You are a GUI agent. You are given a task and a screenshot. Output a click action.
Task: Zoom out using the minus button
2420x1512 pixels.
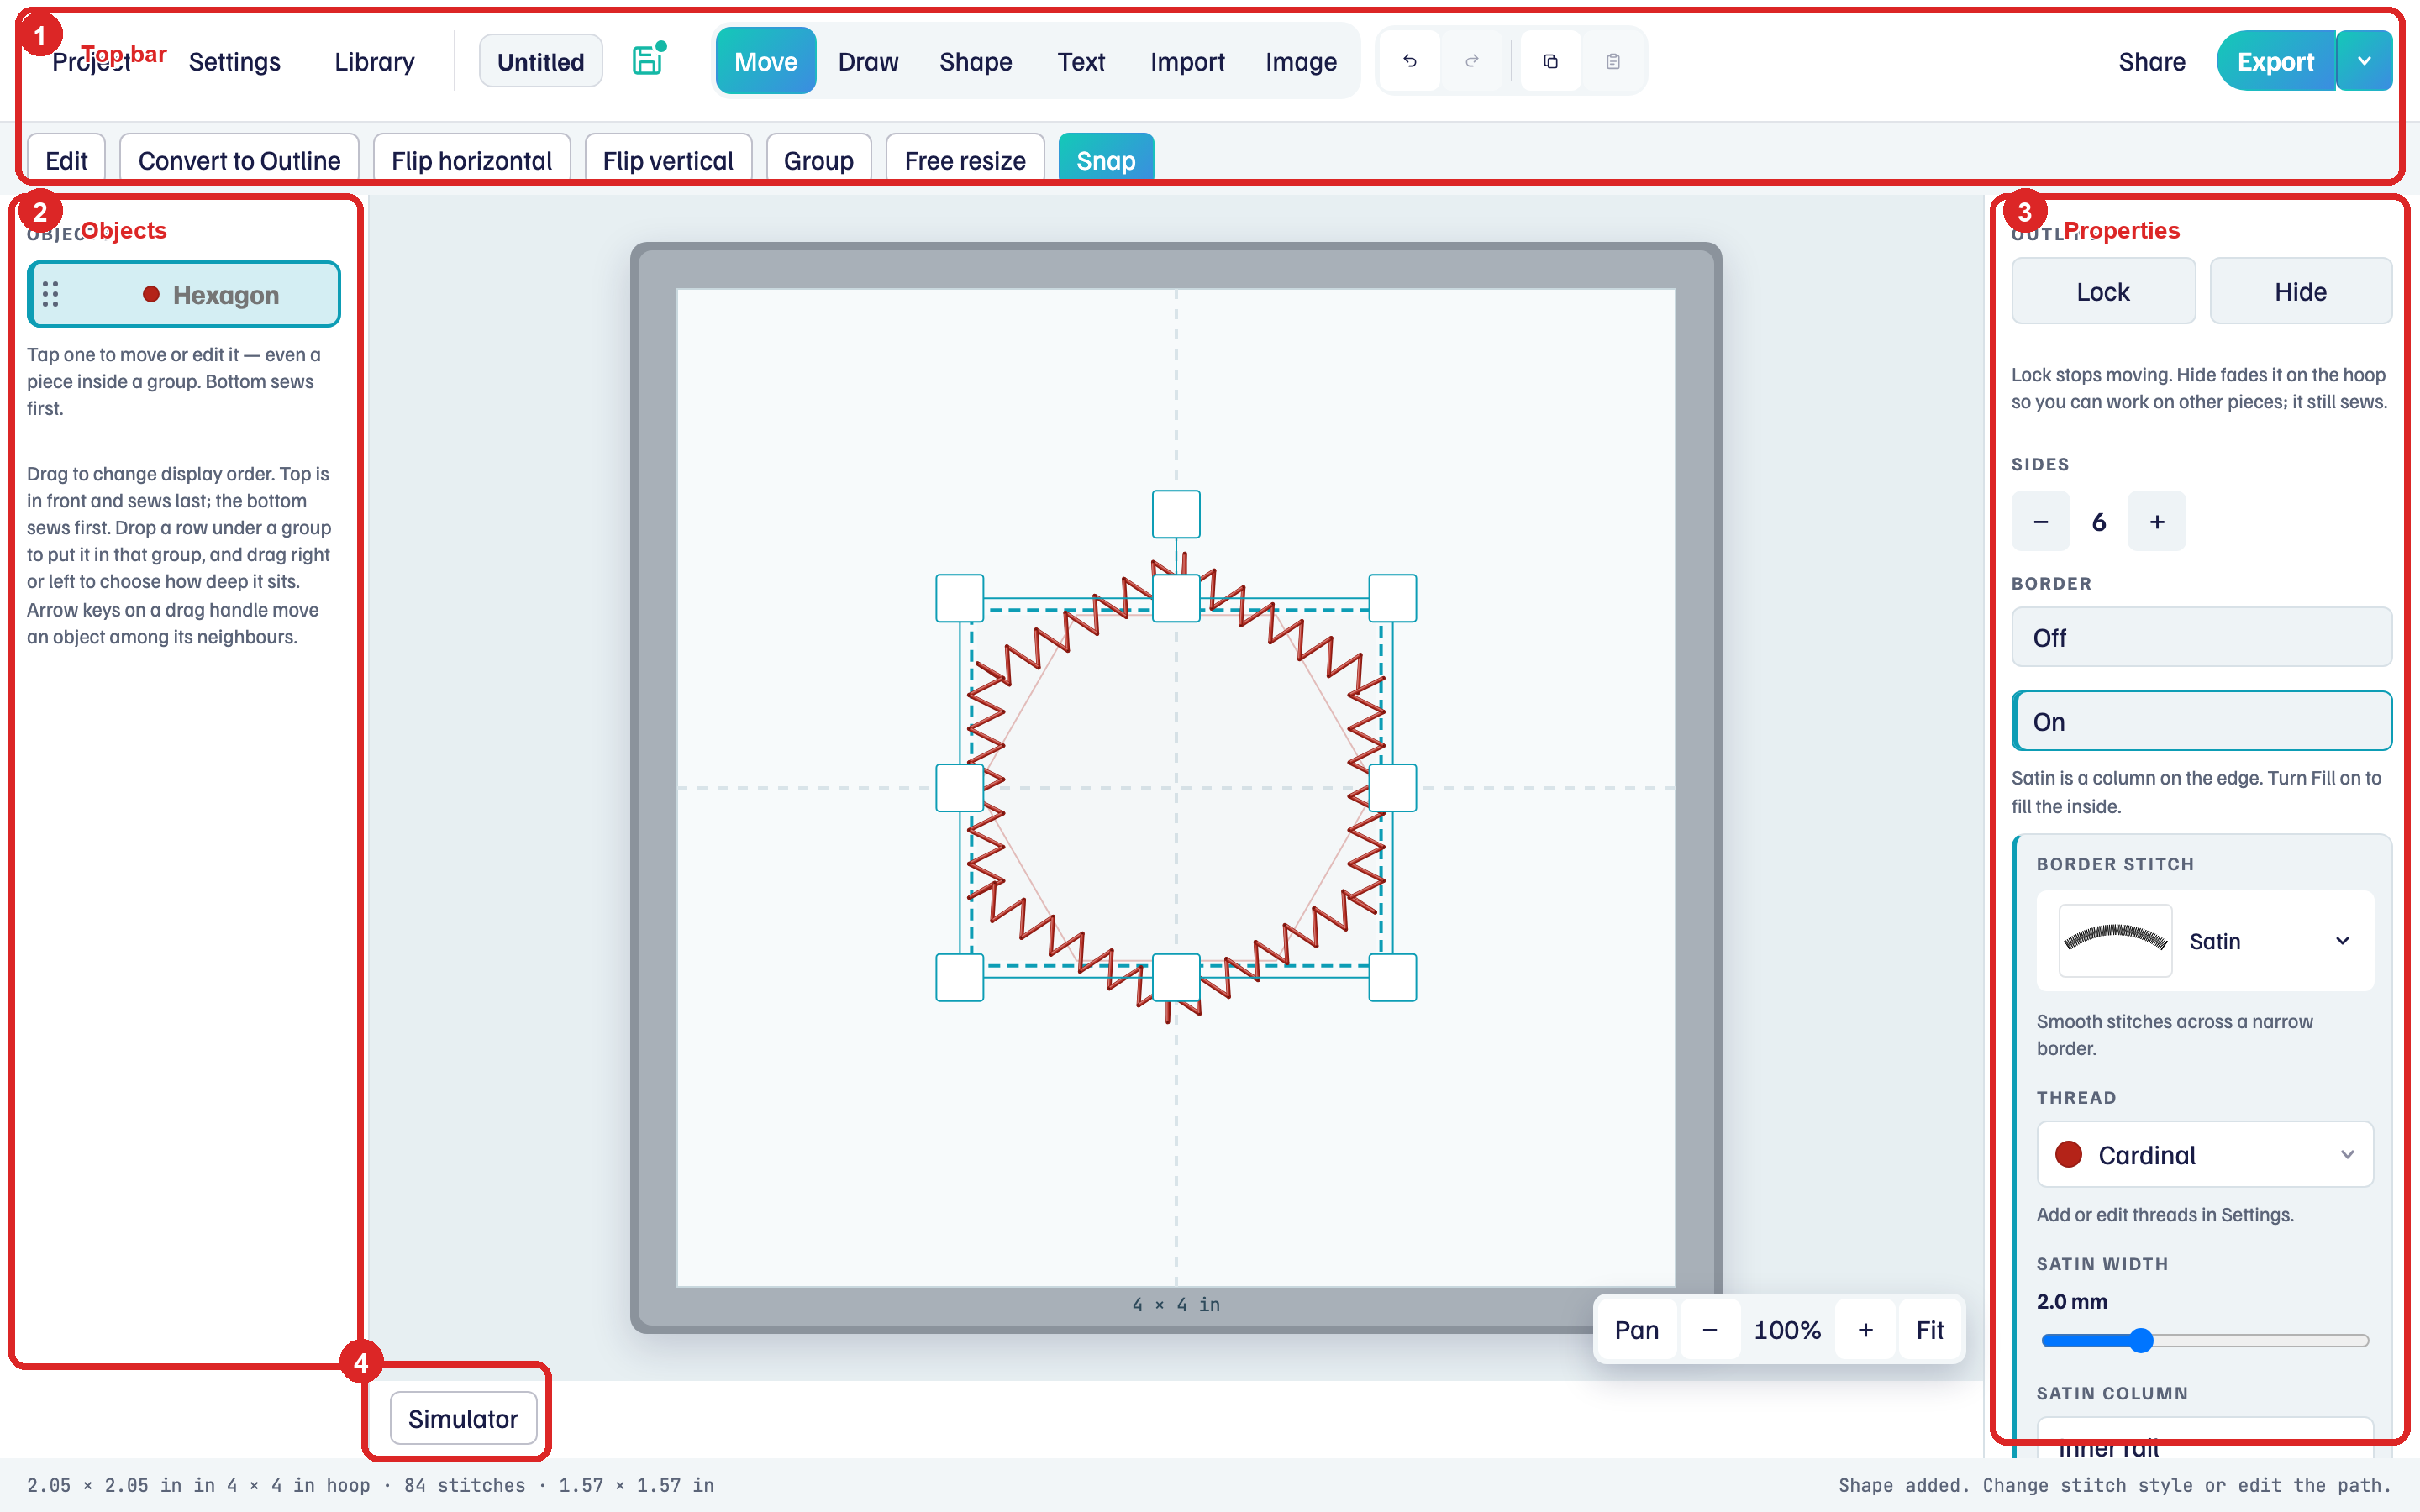(1710, 1330)
